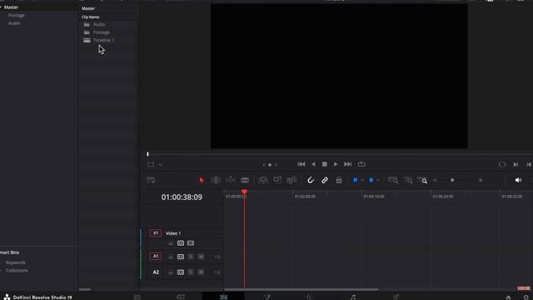
Task: Go to next keyframe arrow in viewer controls
Action: pyautogui.click(x=276, y=165)
